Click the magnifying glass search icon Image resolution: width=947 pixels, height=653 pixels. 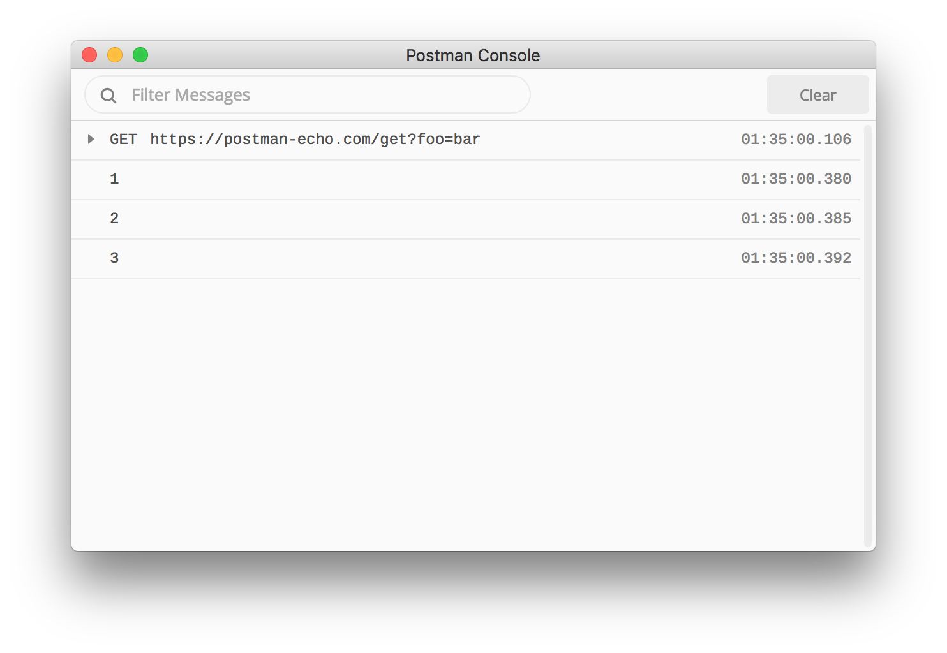[x=108, y=94]
